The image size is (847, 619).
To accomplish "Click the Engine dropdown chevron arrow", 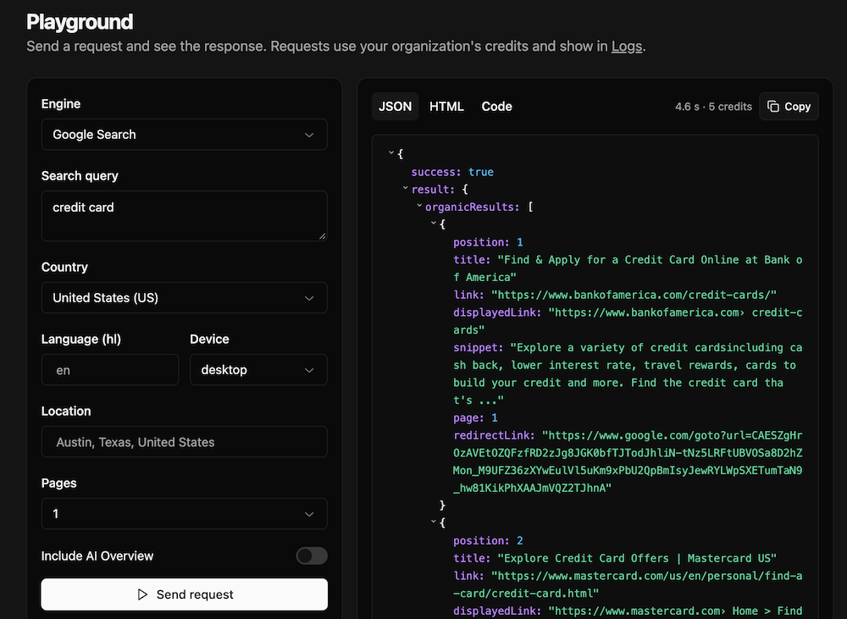I will point(309,135).
